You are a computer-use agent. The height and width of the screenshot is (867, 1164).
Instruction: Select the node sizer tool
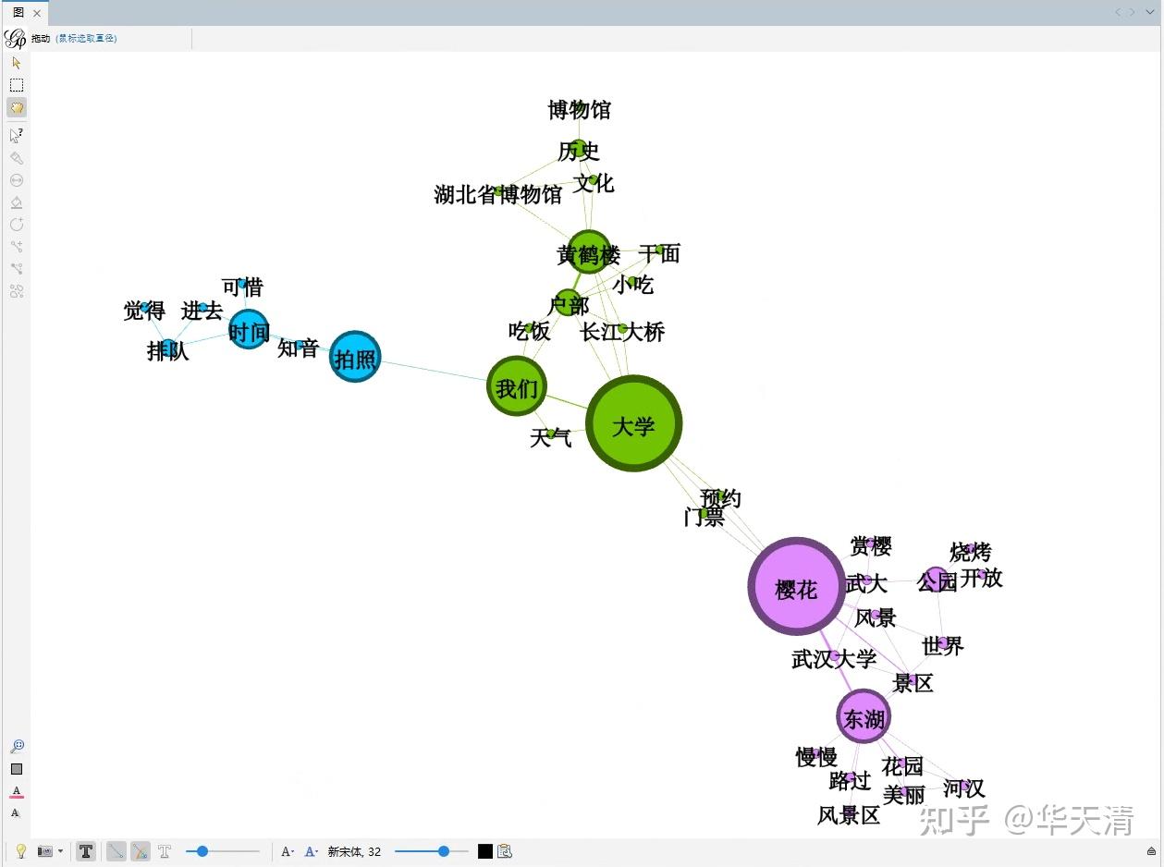point(16,180)
